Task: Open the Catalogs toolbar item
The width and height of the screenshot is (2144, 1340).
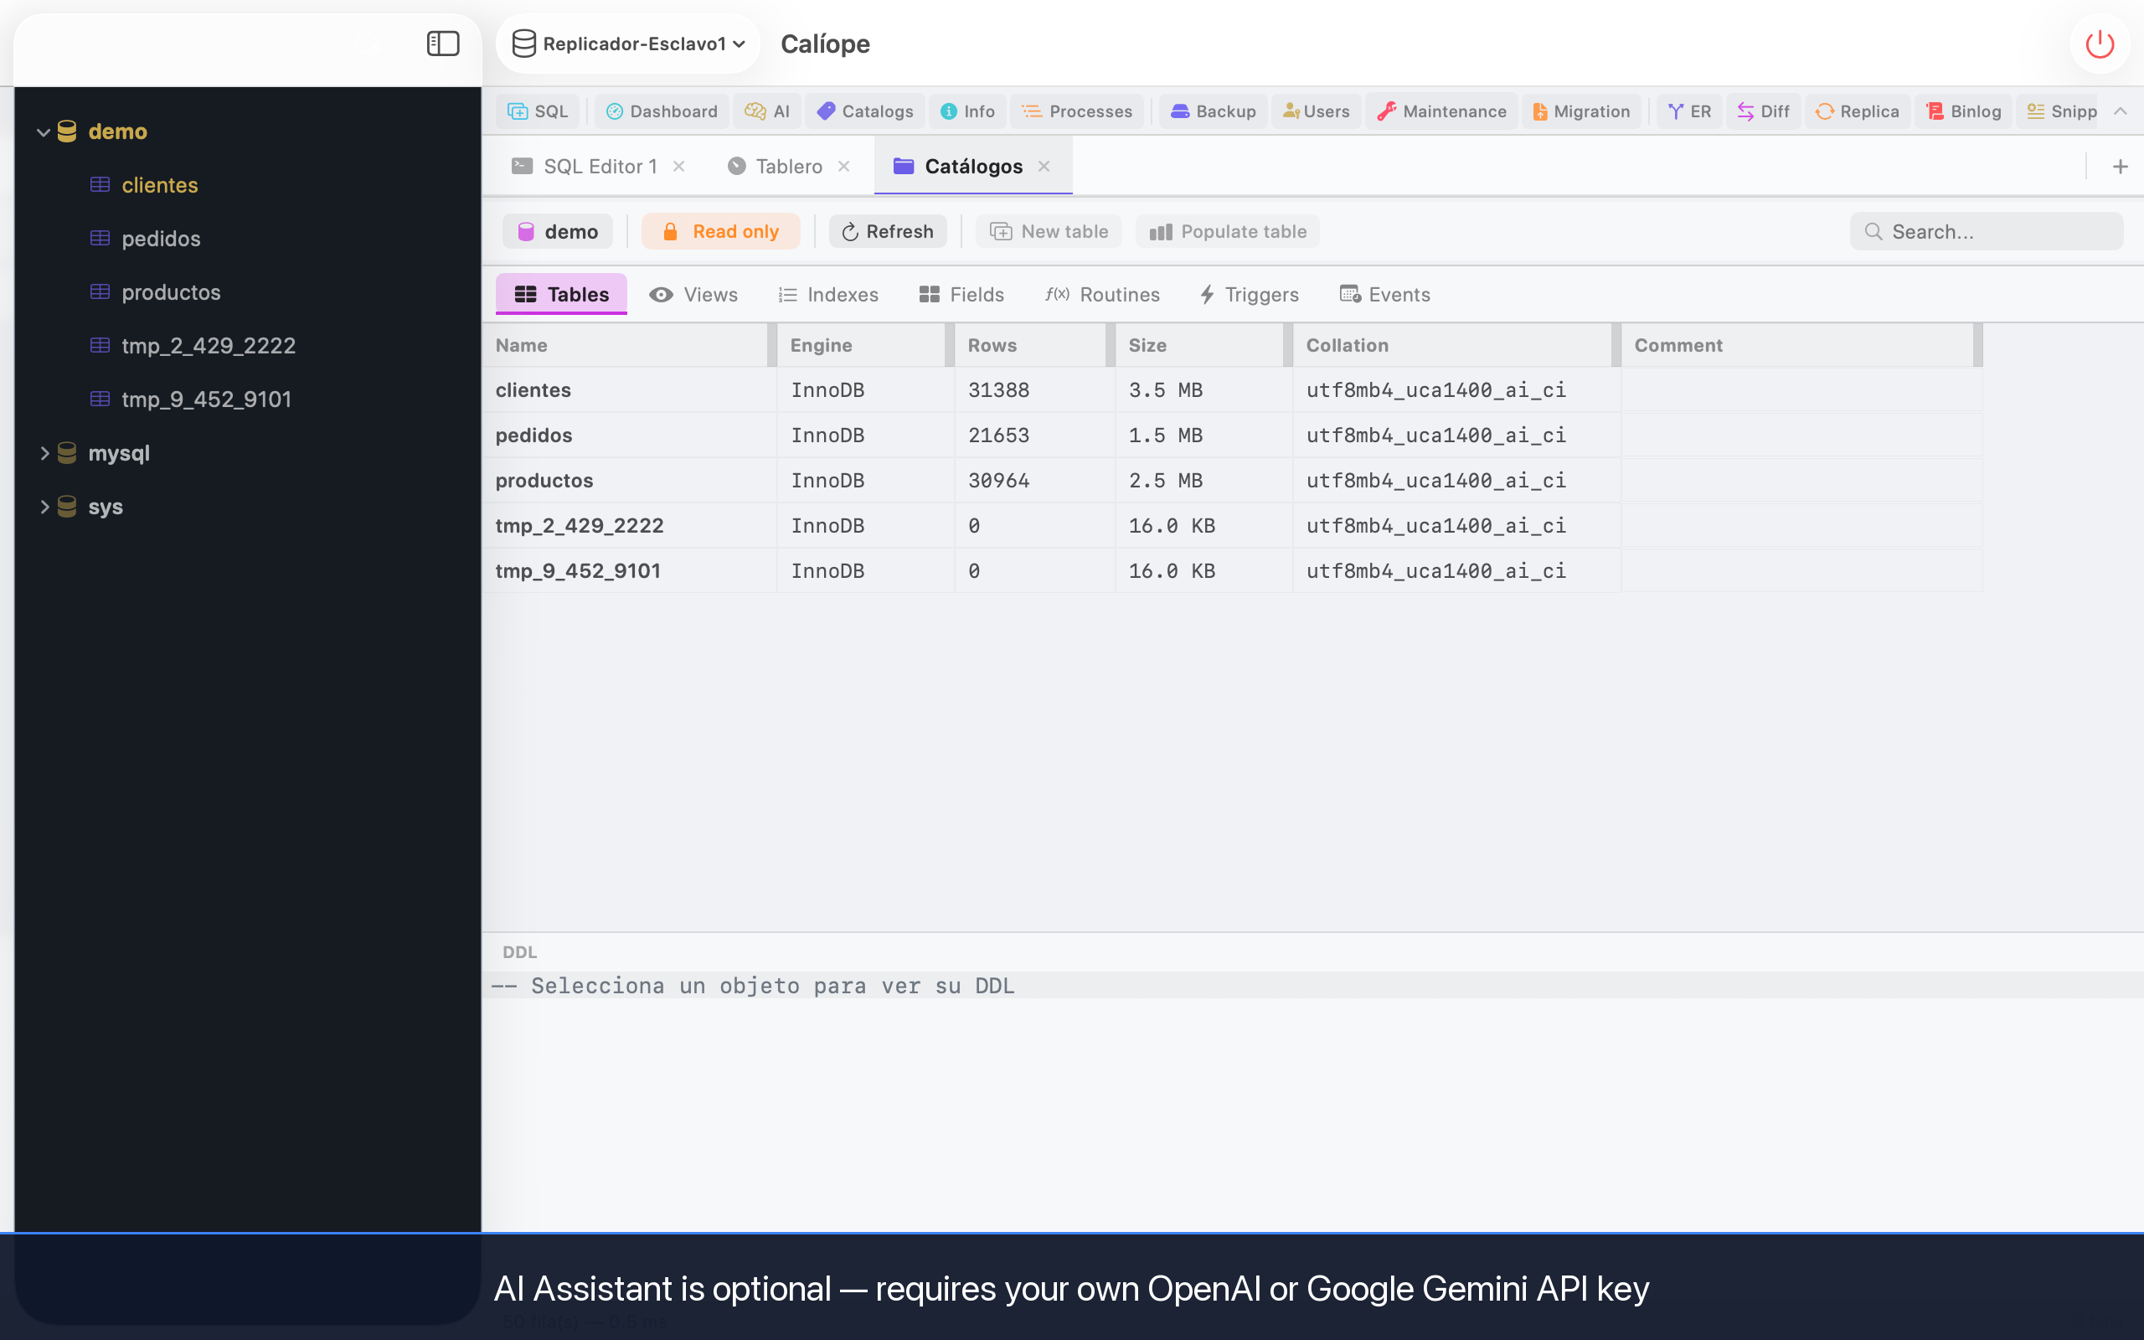Action: (864, 111)
